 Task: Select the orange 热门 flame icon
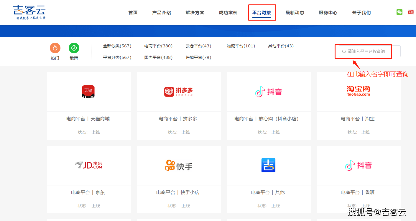pyautogui.click(x=55, y=48)
